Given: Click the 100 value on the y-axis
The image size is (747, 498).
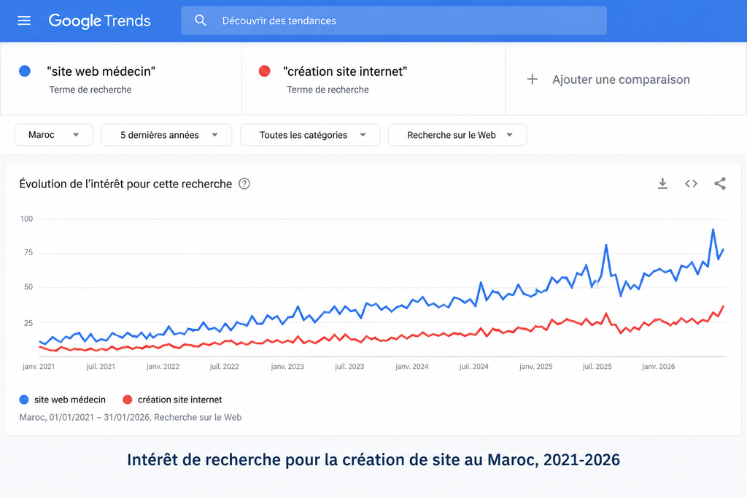Looking at the screenshot, I should tap(26, 219).
